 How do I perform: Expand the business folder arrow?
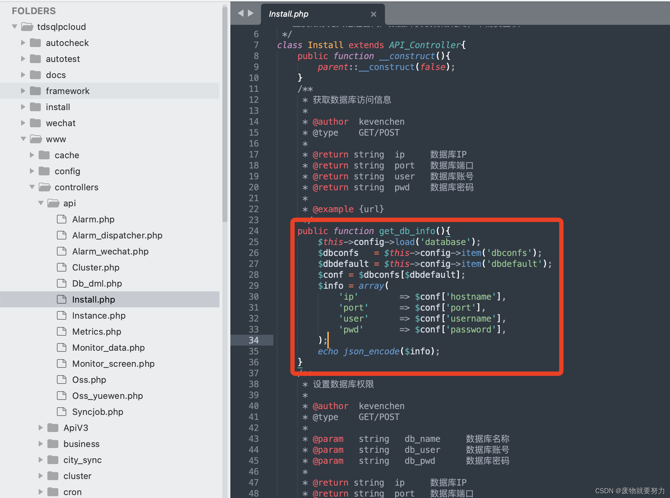pyautogui.click(x=40, y=444)
